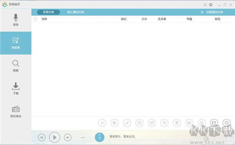
Task: Click the 创建播放列表 create playlist button
Action: pos(212,12)
